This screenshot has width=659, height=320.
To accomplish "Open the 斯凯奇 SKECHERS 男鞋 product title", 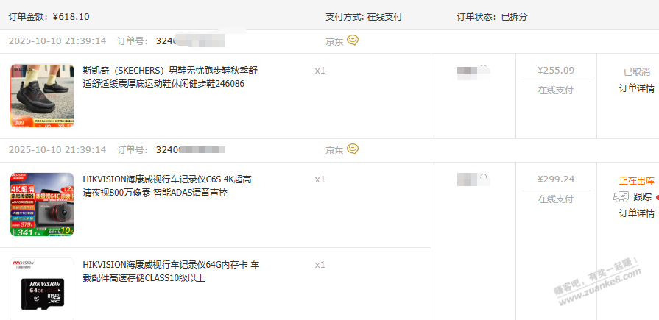I will (170, 77).
